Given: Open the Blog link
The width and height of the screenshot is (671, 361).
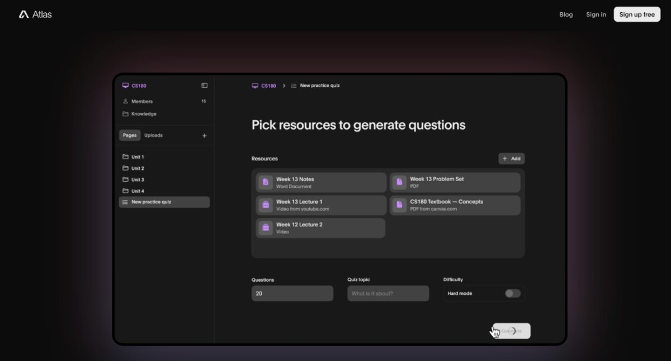Looking at the screenshot, I should pos(566,15).
